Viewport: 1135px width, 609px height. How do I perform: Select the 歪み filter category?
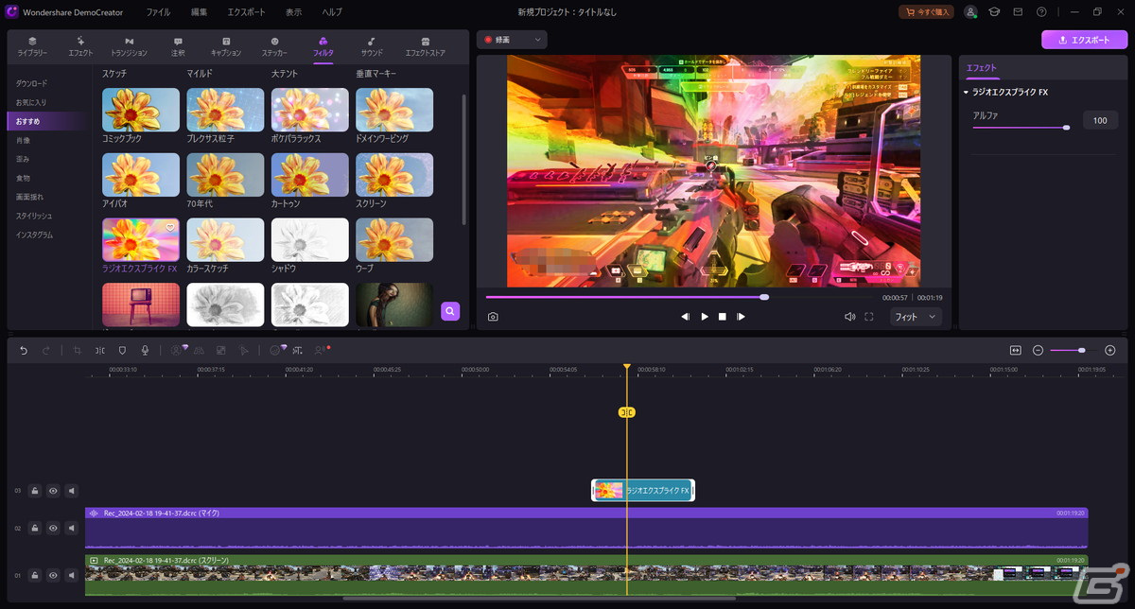[x=23, y=159]
